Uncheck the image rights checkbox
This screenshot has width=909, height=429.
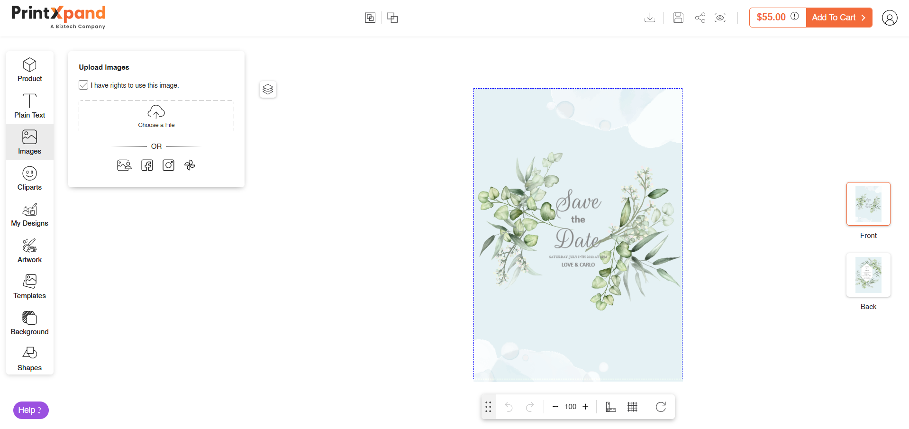[x=83, y=85]
